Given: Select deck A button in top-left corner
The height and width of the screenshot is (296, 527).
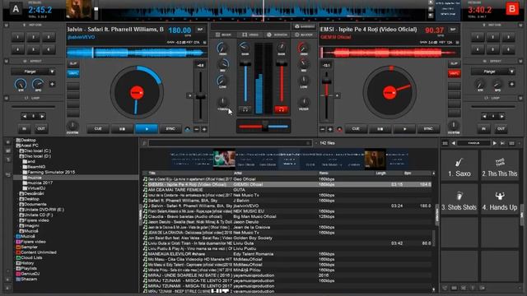Looking at the screenshot, I should click(16, 9).
